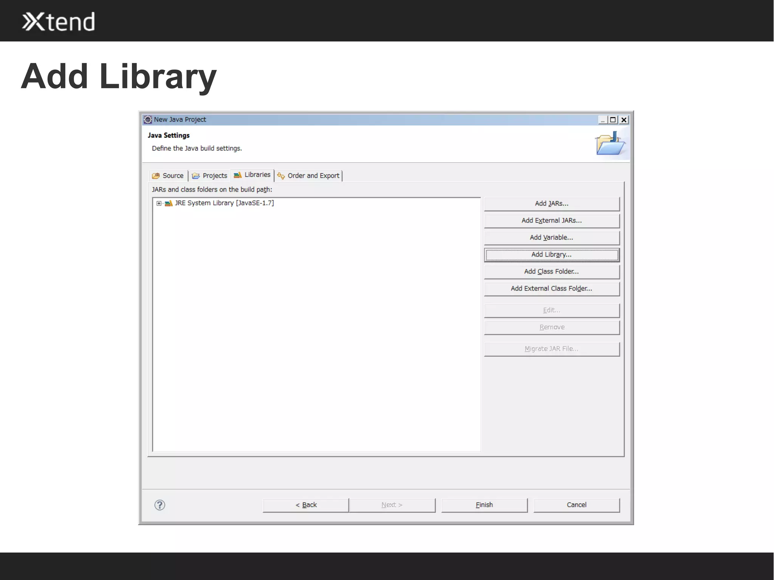Click 'JARs and class folders on the build path:' label

(212, 189)
